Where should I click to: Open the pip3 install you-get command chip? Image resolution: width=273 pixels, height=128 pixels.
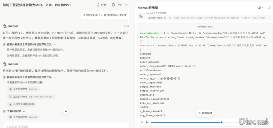pos(31,97)
